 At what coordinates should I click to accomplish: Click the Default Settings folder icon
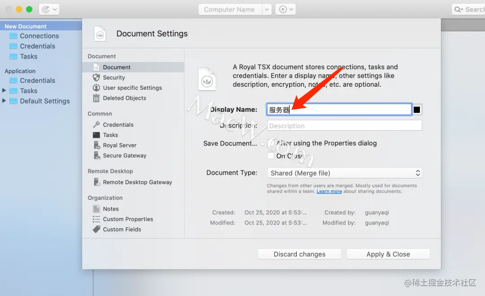pyautogui.click(x=13, y=101)
